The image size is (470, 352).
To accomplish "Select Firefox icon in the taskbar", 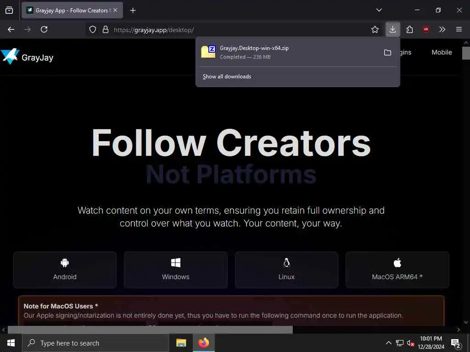I will (203, 343).
